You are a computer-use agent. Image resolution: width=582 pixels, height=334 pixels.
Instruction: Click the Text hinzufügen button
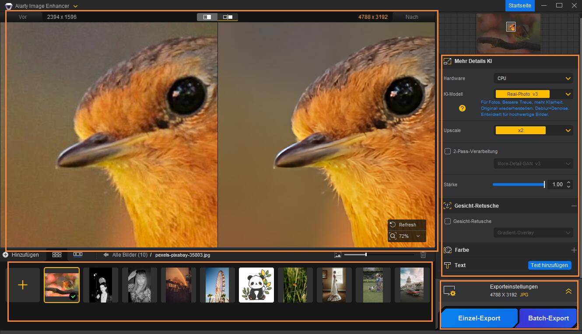coord(549,265)
